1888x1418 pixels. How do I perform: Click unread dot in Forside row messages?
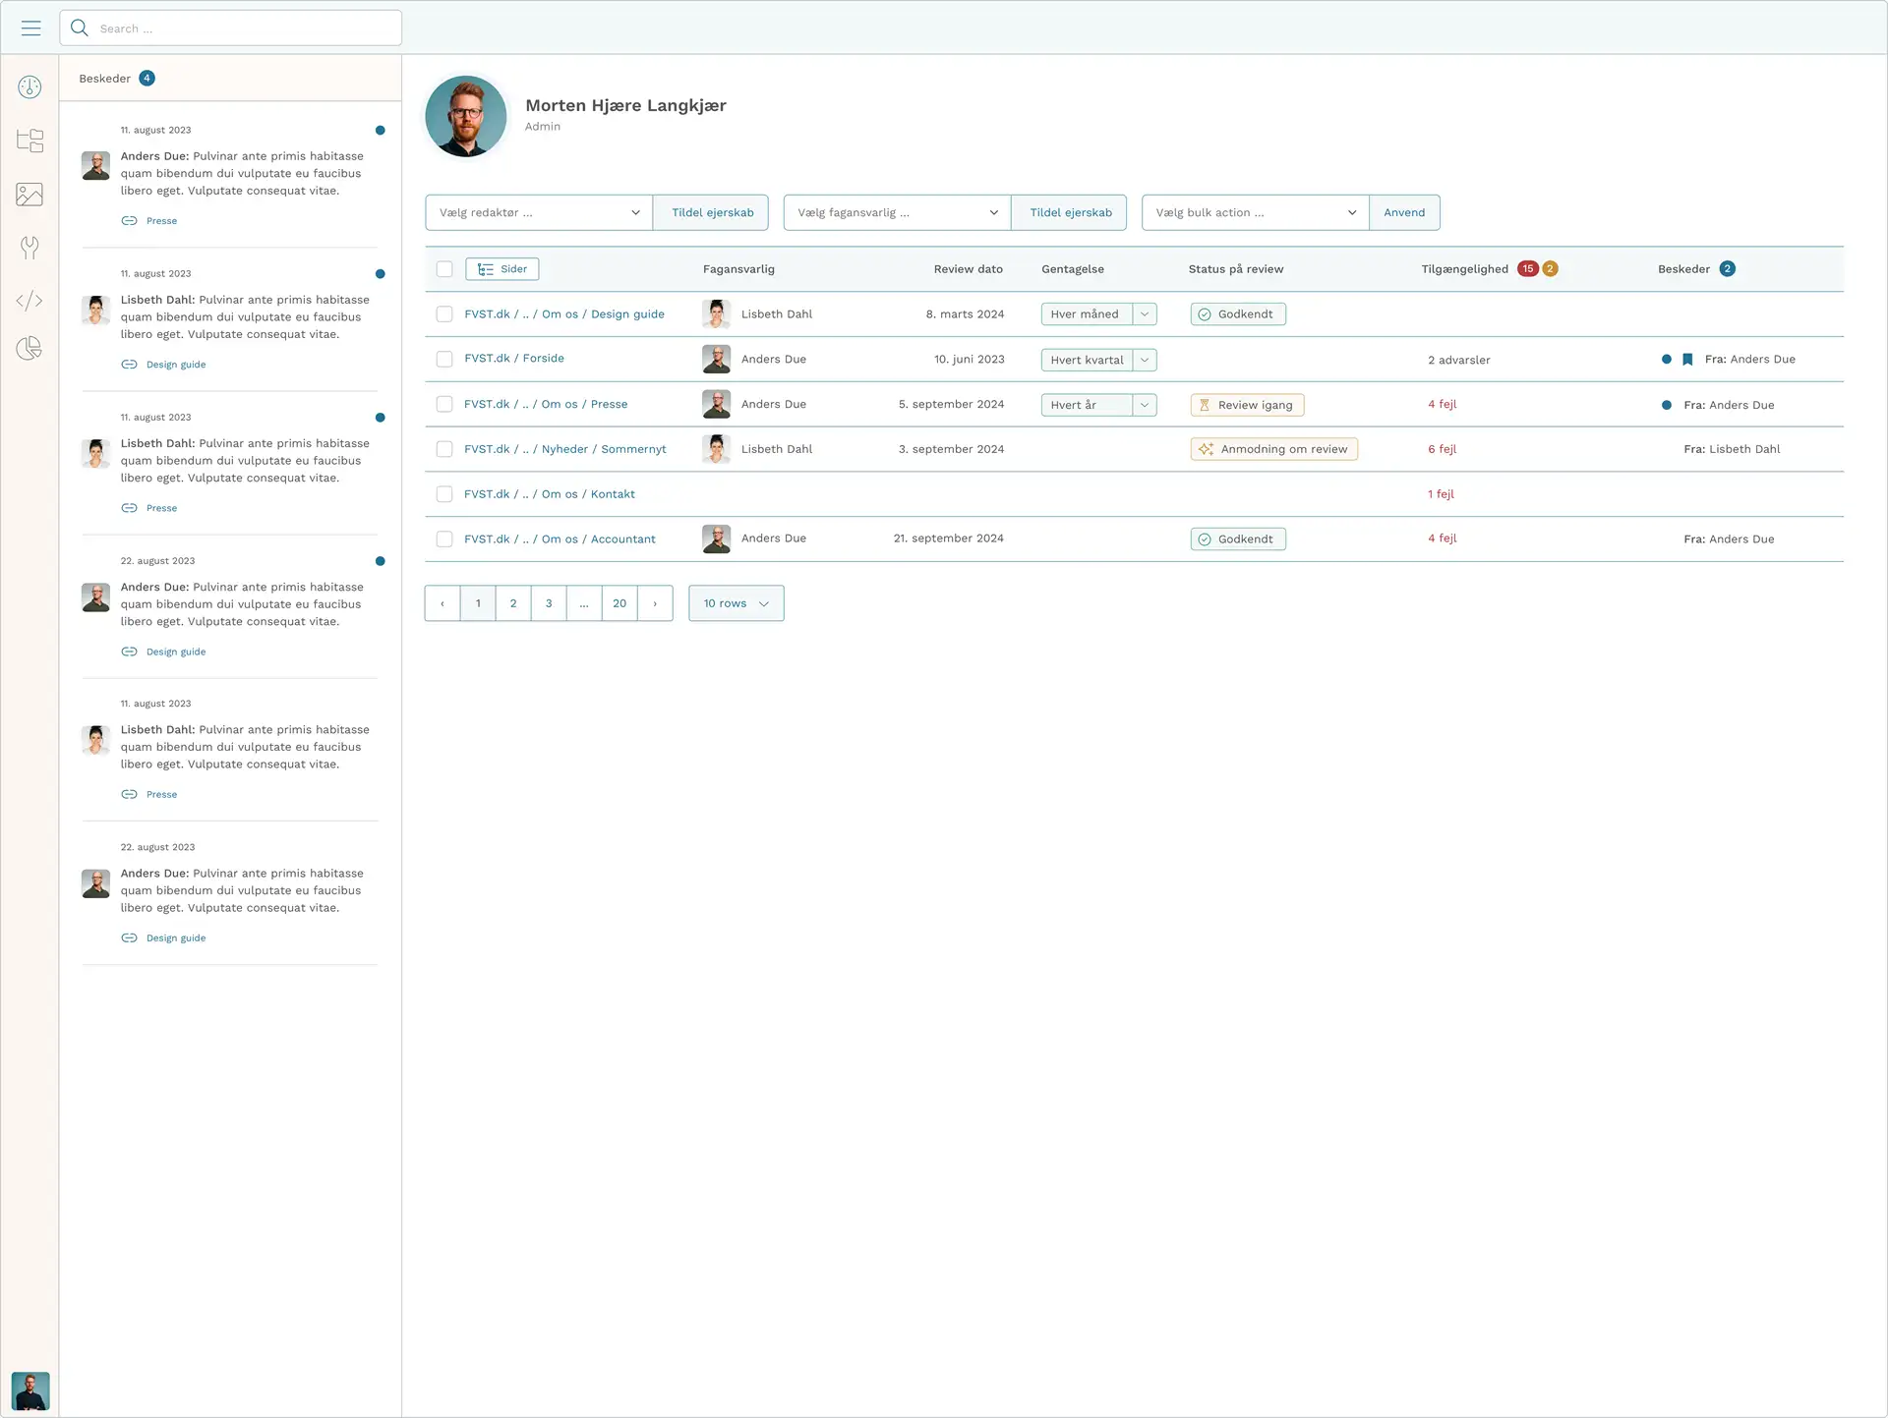point(1667,360)
